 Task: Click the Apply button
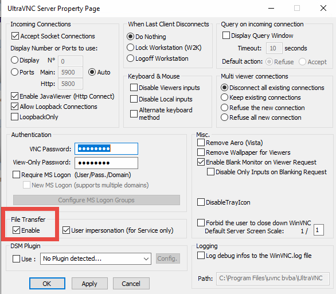[89, 284]
